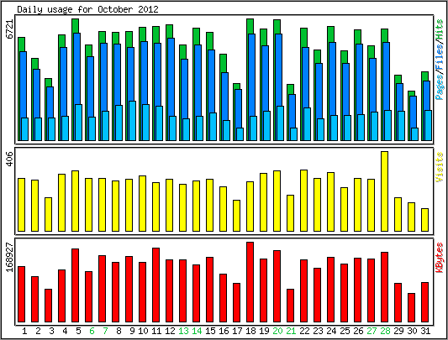The width and height of the screenshot is (448, 340).
Task: Click the cyan 'Pages' legend label
Action: point(440,86)
